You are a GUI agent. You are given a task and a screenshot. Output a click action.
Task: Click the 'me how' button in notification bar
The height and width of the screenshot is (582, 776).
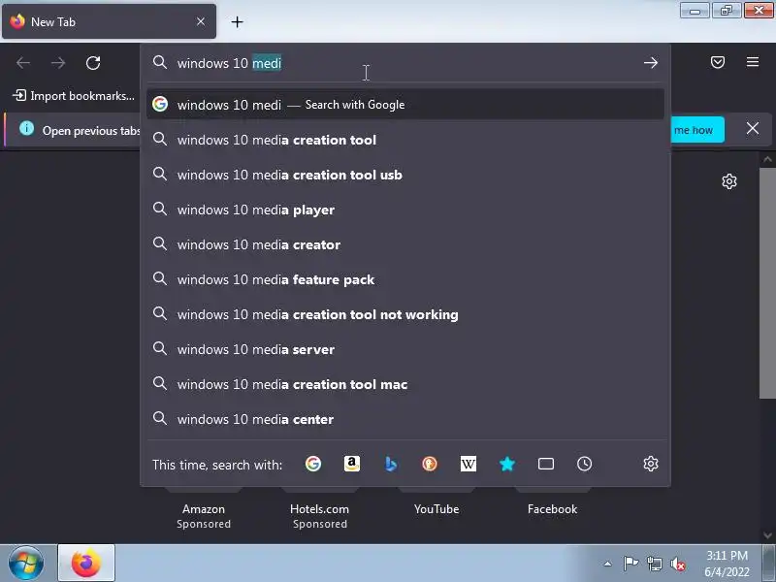pyautogui.click(x=697, y=130)
